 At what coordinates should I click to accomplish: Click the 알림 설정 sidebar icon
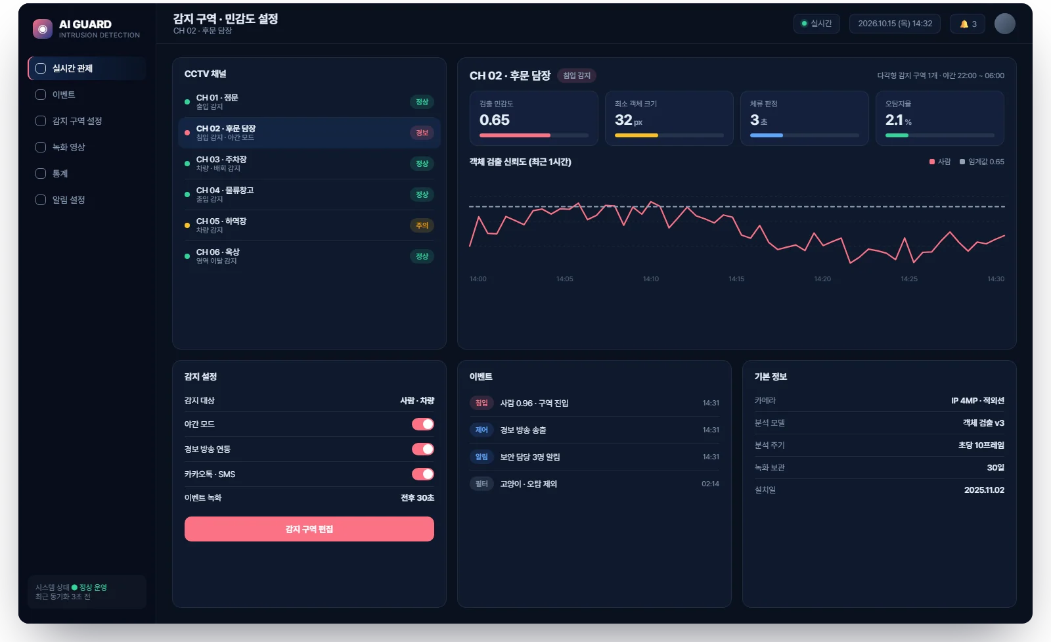[41, 200]
